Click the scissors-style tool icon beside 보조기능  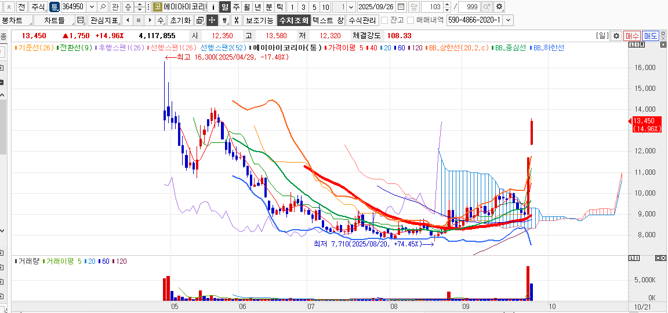pos(236,20)
